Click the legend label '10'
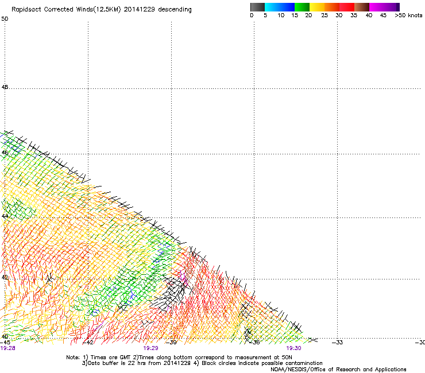The height and width of the screenshot is (373, 425). coord(281,15)
